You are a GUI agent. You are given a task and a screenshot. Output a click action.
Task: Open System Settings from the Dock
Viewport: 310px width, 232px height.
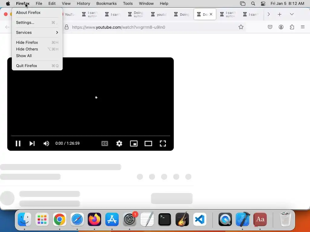click(130, 219)
